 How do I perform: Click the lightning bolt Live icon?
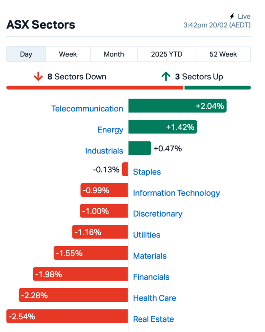coord(232,16)
